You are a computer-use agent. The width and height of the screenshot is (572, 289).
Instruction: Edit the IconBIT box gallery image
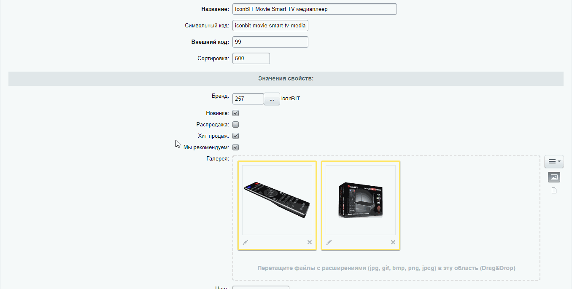tap(329, 242)
